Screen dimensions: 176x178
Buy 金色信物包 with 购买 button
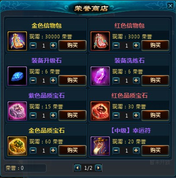[x=73, y=45]
